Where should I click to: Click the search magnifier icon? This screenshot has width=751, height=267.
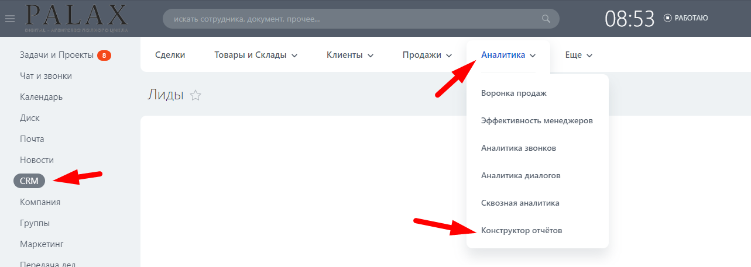546,19
